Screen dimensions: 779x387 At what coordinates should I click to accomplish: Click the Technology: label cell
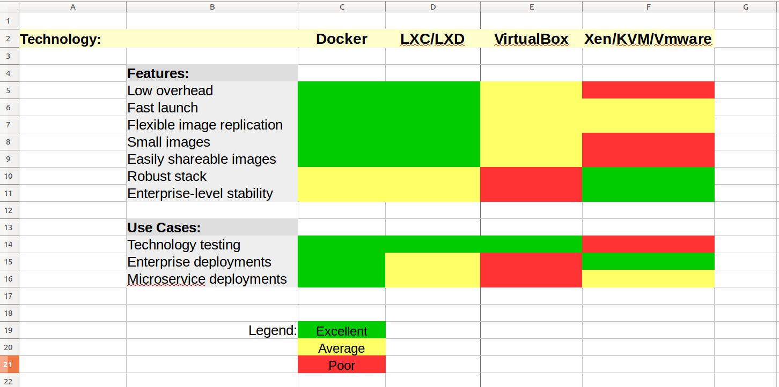(61, 39)
